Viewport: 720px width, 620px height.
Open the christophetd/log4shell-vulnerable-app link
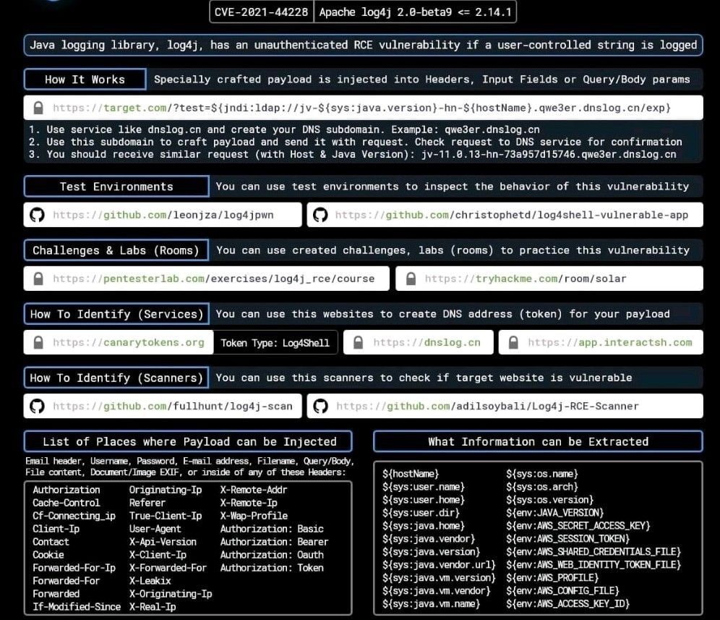[x=512, y=215]
